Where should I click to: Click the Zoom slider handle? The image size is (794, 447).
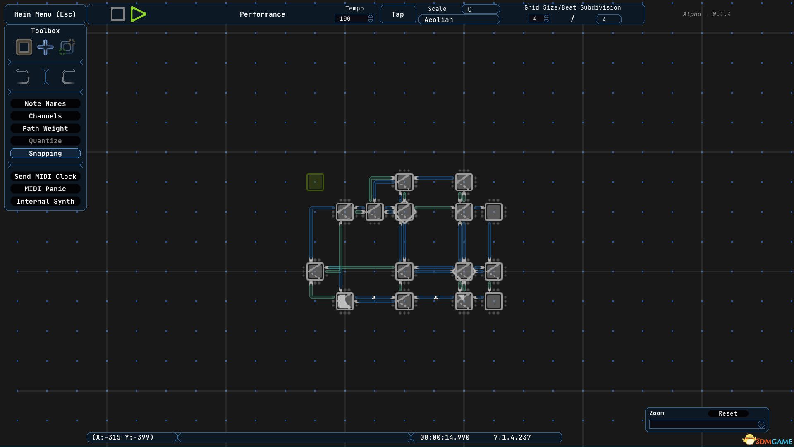click(x=761, y=424)
